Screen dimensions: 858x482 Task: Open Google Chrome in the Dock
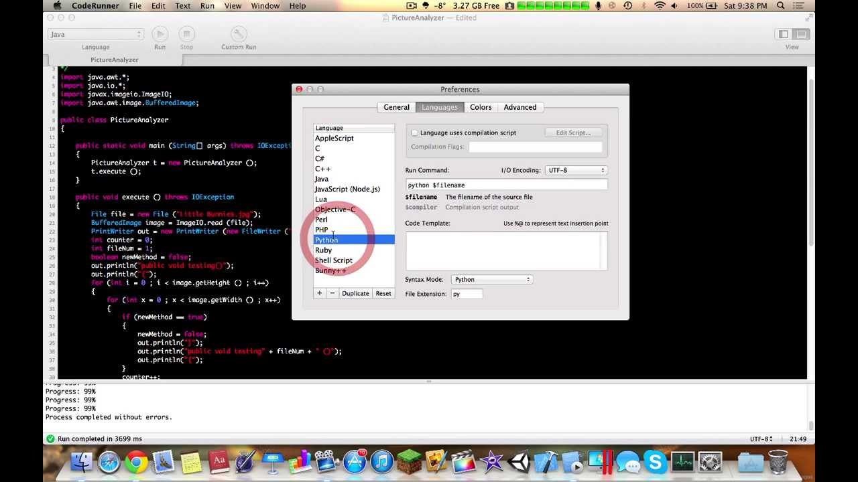coord(137,462)
